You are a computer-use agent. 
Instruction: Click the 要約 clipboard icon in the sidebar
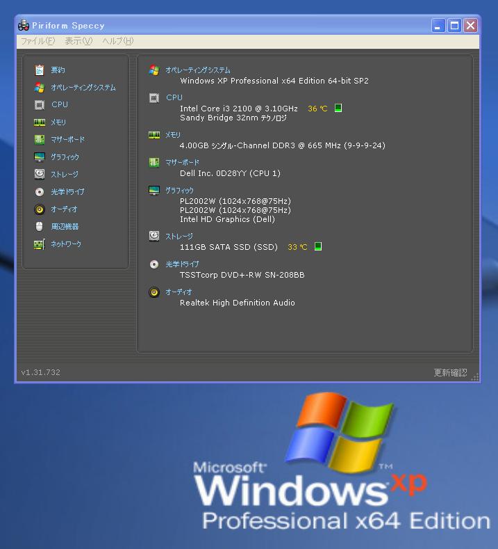coord(40,70)
